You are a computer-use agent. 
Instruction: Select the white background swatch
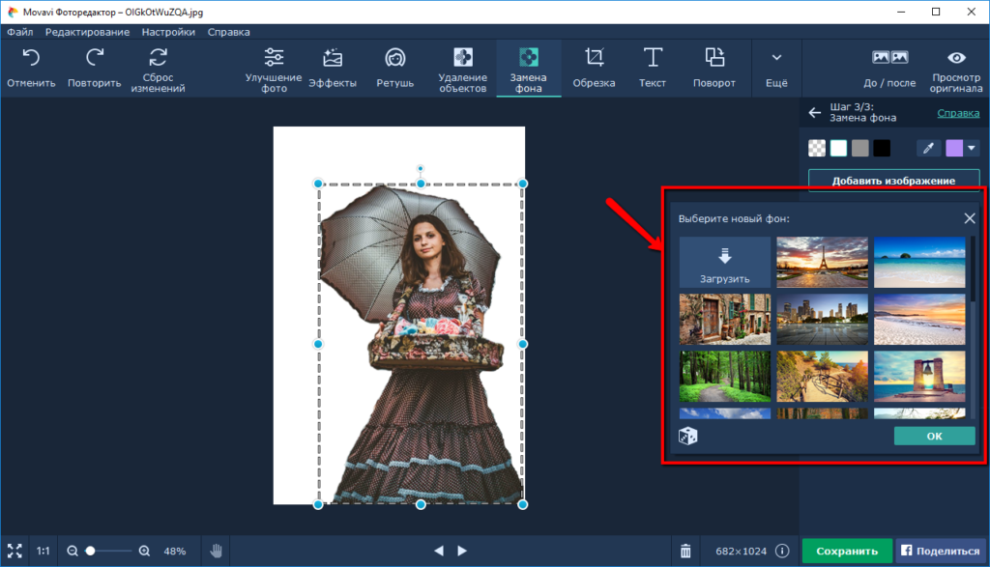(838, 148)
